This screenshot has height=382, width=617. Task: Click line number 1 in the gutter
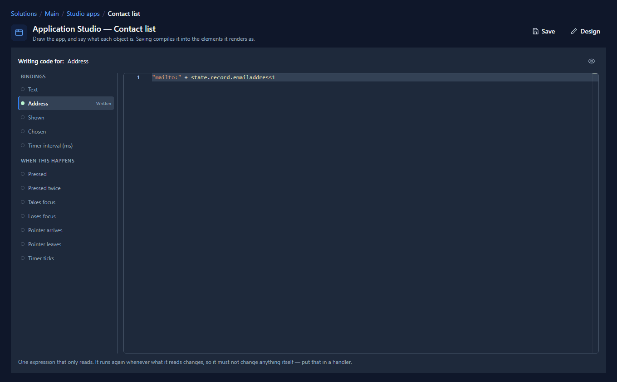(x=138, y=77)
